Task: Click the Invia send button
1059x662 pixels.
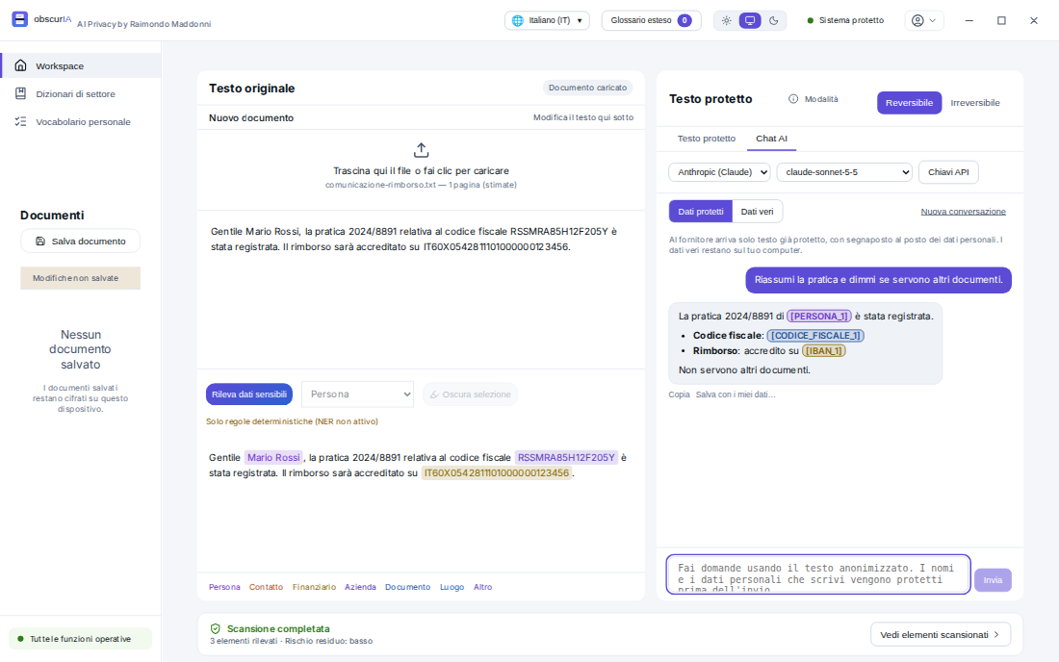Action: (993, 579)
